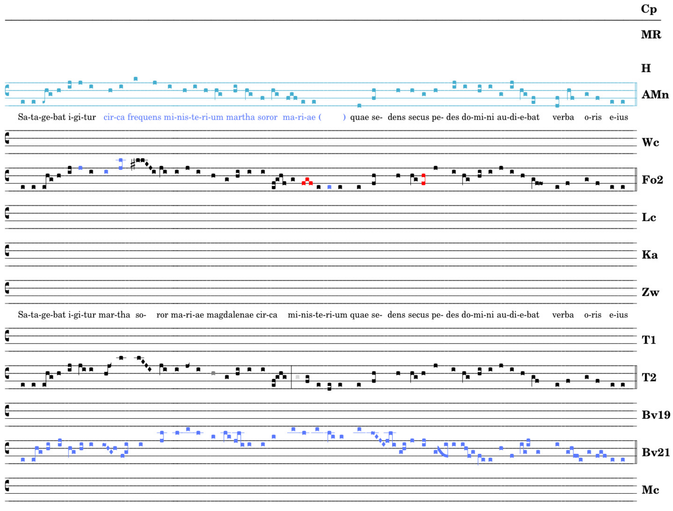Click the curved liquescent neume in Bv21
The height and width of the screenshot is (511, 673).
coord(442,452)
